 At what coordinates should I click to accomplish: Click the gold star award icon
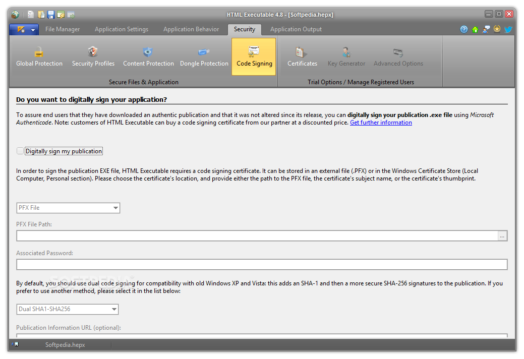tap(497, 29)
